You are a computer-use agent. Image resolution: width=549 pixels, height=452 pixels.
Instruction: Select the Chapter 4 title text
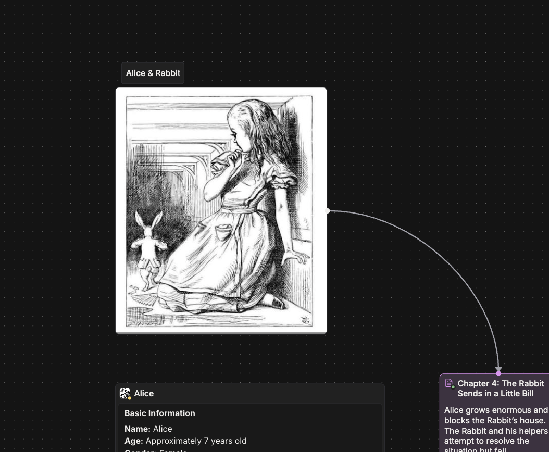pos(501,388)
